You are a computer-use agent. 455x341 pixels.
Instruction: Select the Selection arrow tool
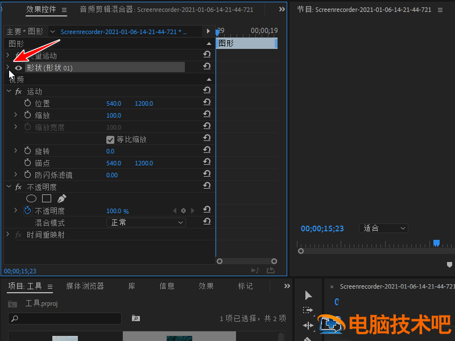coord(308,295)
